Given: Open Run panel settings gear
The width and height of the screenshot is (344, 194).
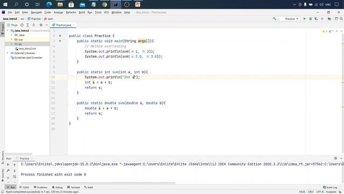Looking at the screenshot, I should pyautogui.click(x=335, y=158).
